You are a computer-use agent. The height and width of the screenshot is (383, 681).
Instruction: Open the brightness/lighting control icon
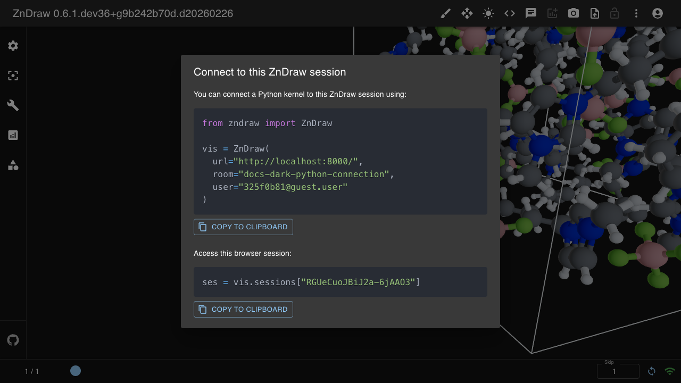pos(488,13)
